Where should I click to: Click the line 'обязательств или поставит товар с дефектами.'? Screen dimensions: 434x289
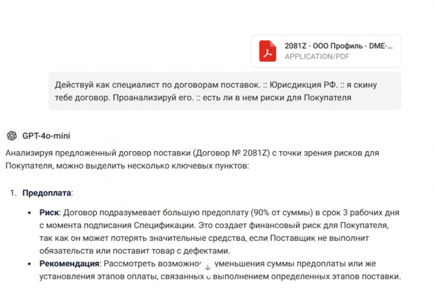click(135, 251)
